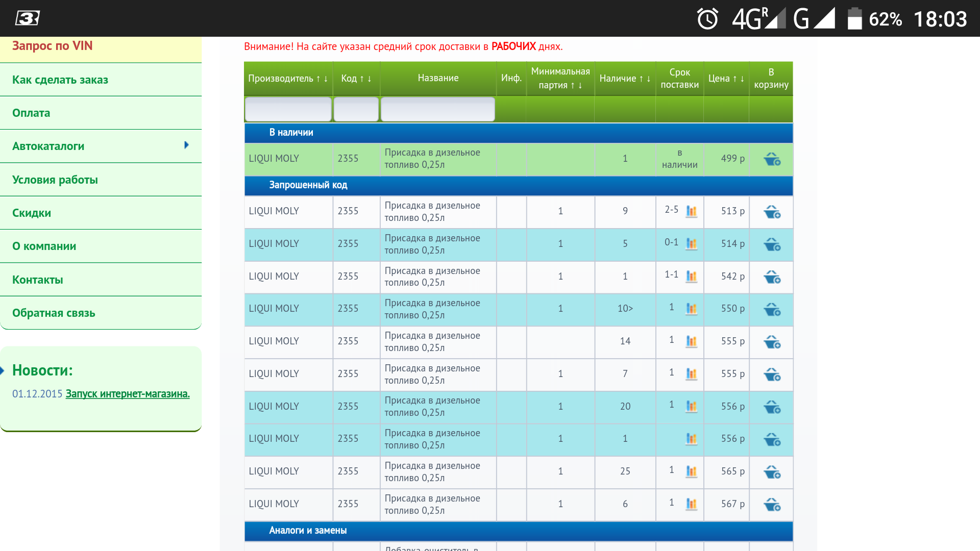Tap the alarm clock status icon
Viewport: 980px width, 551px height.
(707, 19)
